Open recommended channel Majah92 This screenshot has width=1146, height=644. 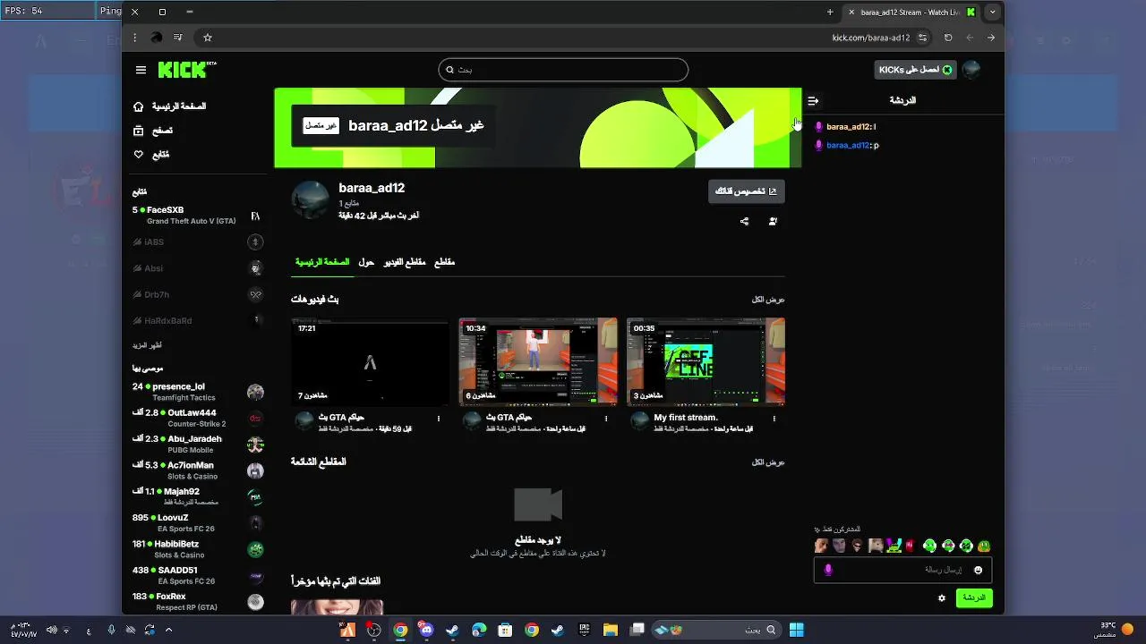click(197, 496)
